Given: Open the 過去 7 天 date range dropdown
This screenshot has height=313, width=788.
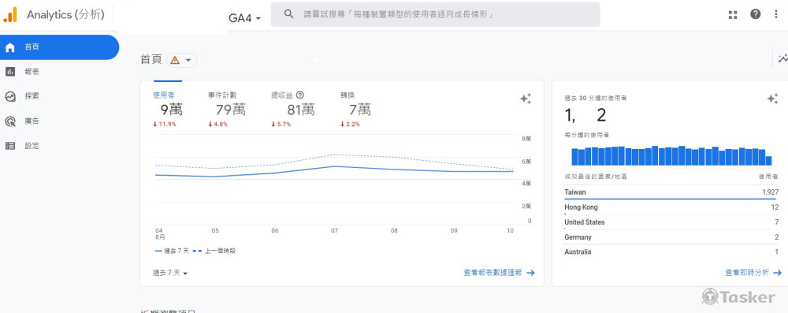Looking at the screenshot, I should pyautogui.click(x=170, y=273).
